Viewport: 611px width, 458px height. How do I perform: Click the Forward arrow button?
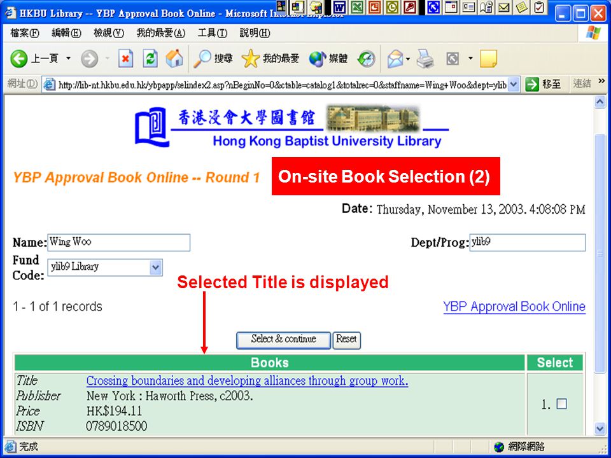coord(89,59)
